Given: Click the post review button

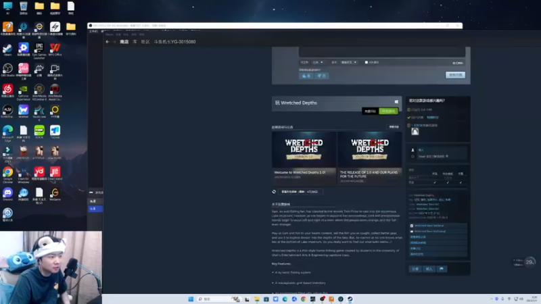Looking at the screenshot, I should (x=455, y=75).
